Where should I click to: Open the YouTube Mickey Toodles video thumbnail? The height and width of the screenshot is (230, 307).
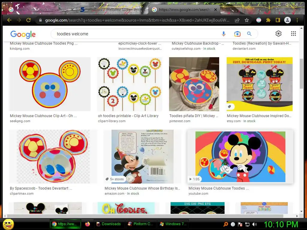[x=240, y=156]
